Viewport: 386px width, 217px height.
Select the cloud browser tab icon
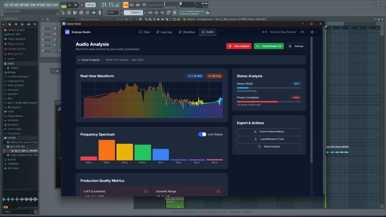point(29,24)
